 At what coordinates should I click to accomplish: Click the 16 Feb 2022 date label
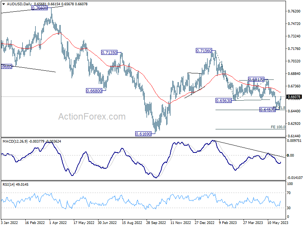pyautogui.click(x=35, y=223)
